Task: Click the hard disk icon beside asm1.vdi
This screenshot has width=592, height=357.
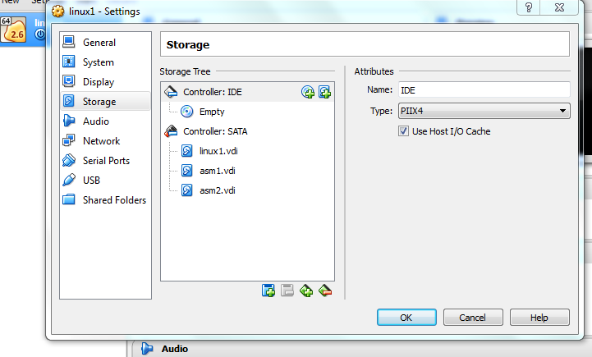Action: coord(187,171)
